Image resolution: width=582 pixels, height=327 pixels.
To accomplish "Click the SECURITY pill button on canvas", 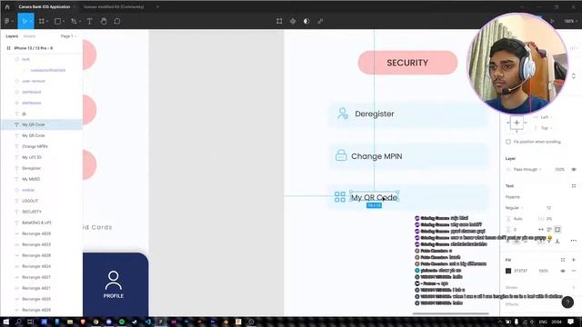I will click(407, 63).
